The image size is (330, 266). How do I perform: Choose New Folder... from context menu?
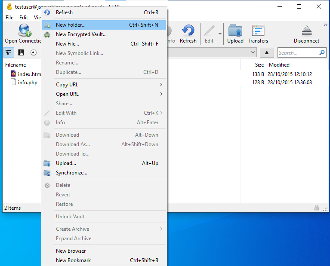click(104, 25)
